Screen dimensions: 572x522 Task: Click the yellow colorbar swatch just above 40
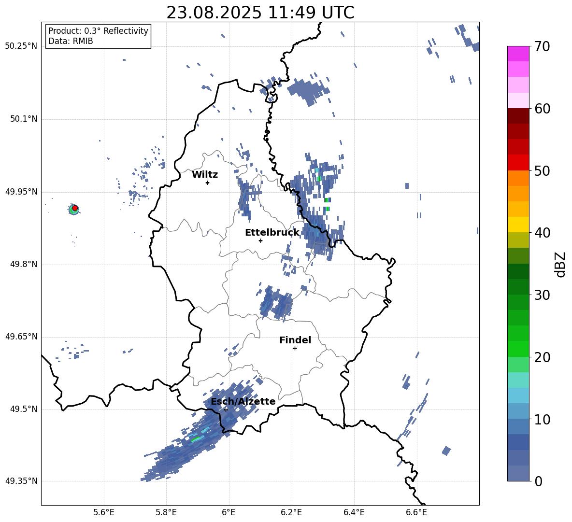[518, 225]
